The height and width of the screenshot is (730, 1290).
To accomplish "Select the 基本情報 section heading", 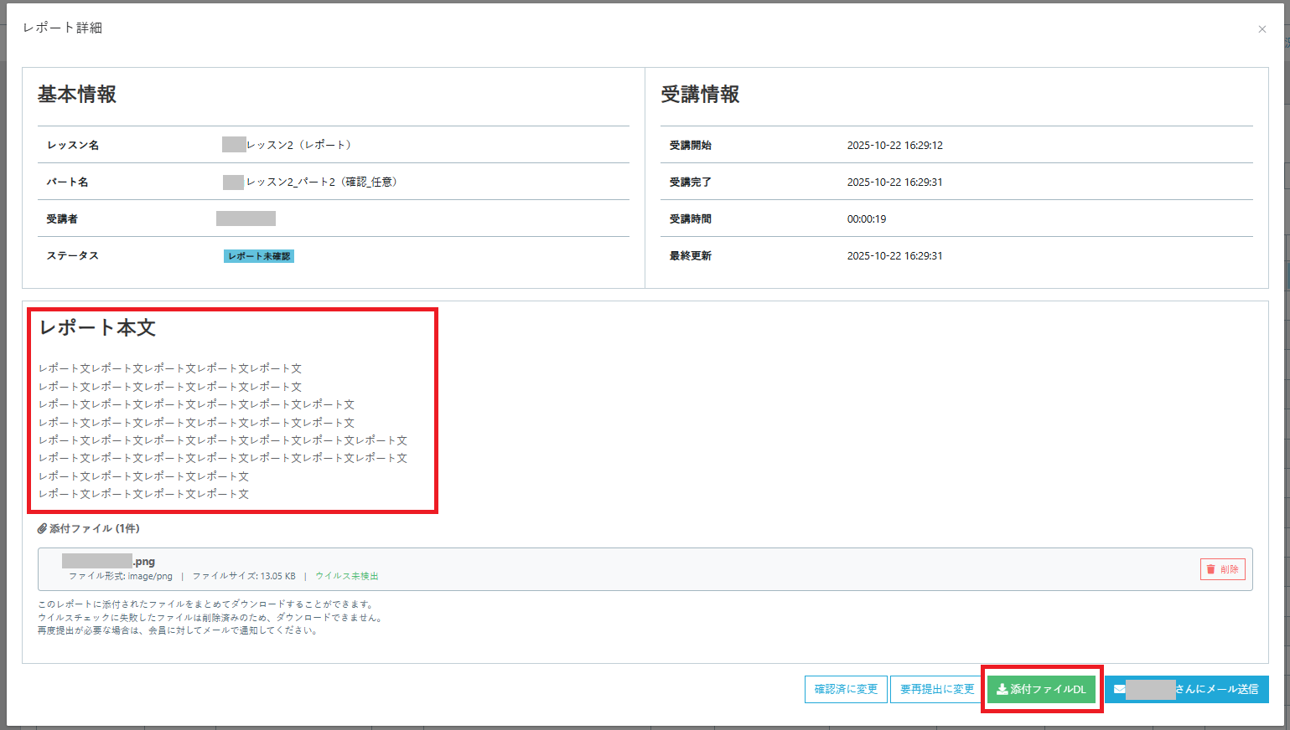I will click(76, 95).
